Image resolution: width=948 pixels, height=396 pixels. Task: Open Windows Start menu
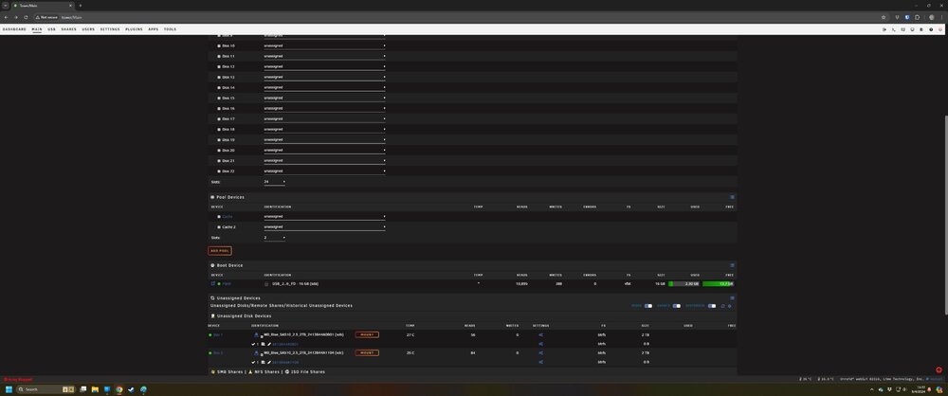[x=9, y=389]
